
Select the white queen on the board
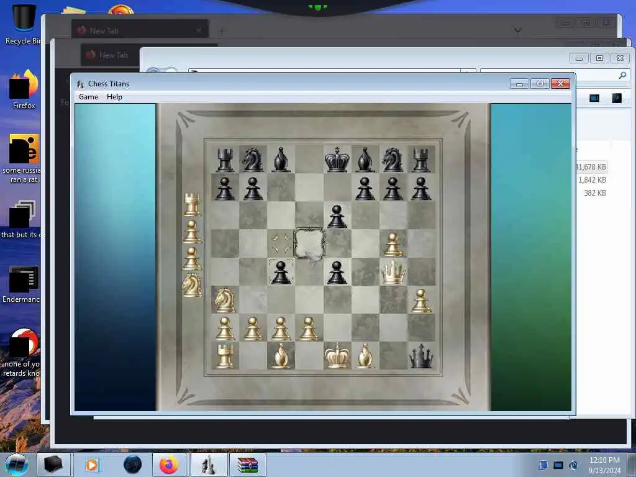click(x=393, y=272)
